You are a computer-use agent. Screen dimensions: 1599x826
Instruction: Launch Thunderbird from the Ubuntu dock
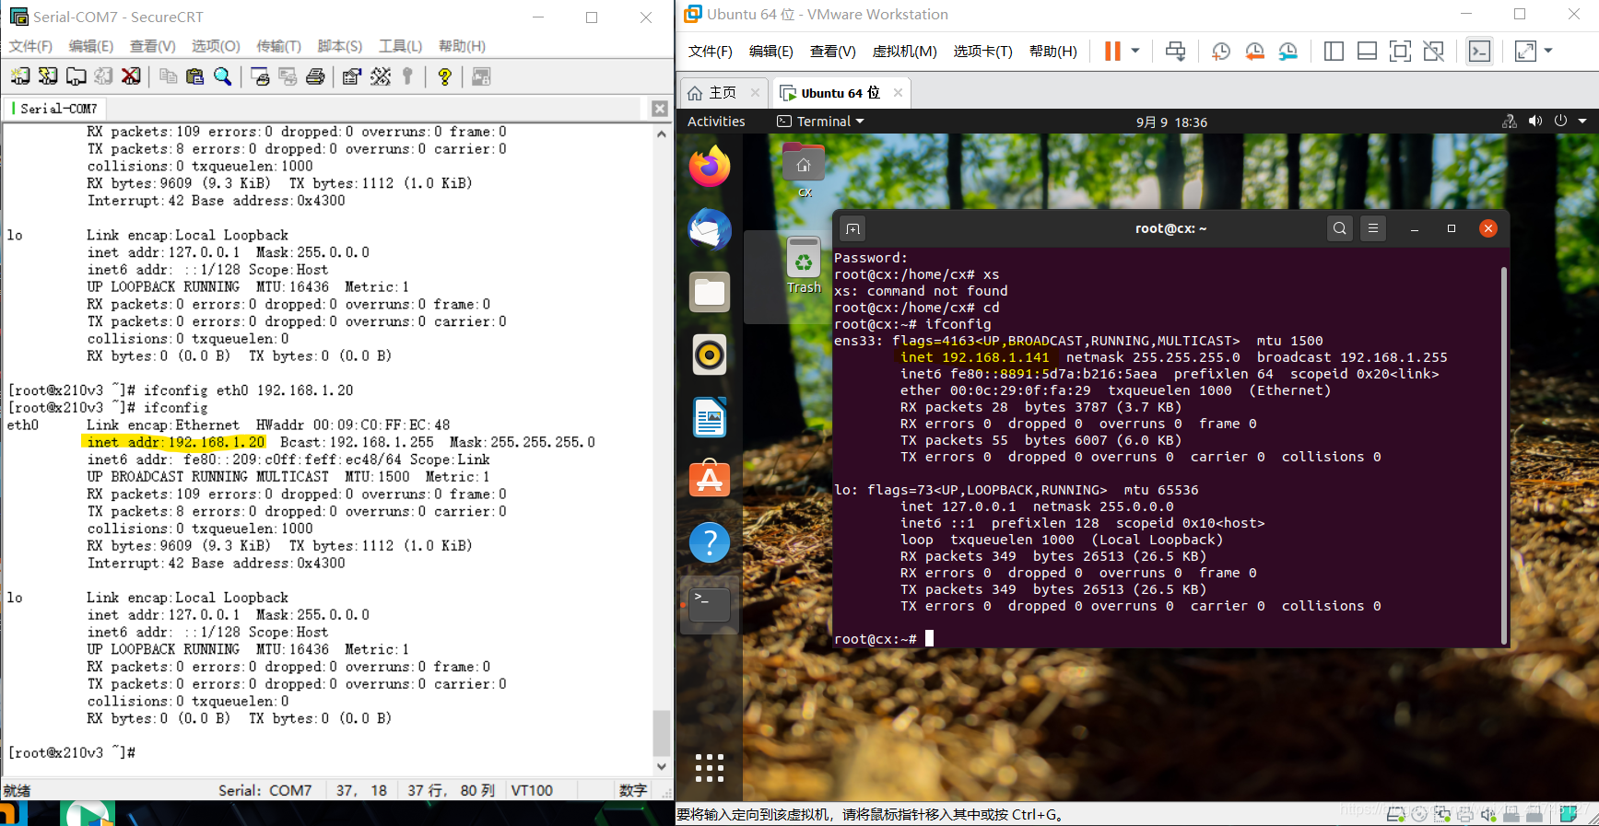pyautogui.click(x=710, y=229)
